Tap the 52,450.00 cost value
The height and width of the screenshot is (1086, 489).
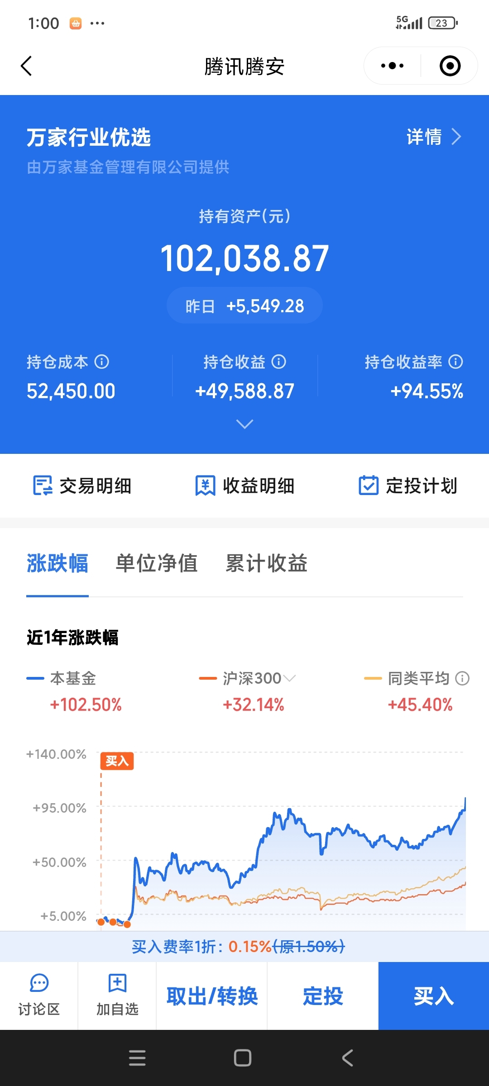pos(71,391)
